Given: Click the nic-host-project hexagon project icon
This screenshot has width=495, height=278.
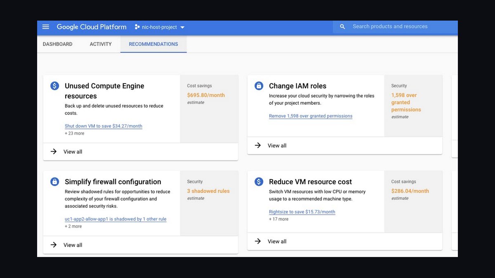Looking at the screenshot, I should coord(137,27).
